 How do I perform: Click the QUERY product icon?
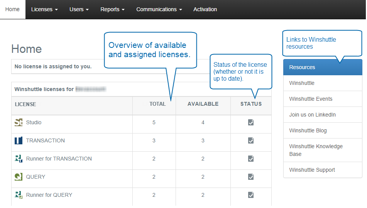[19, 177]
